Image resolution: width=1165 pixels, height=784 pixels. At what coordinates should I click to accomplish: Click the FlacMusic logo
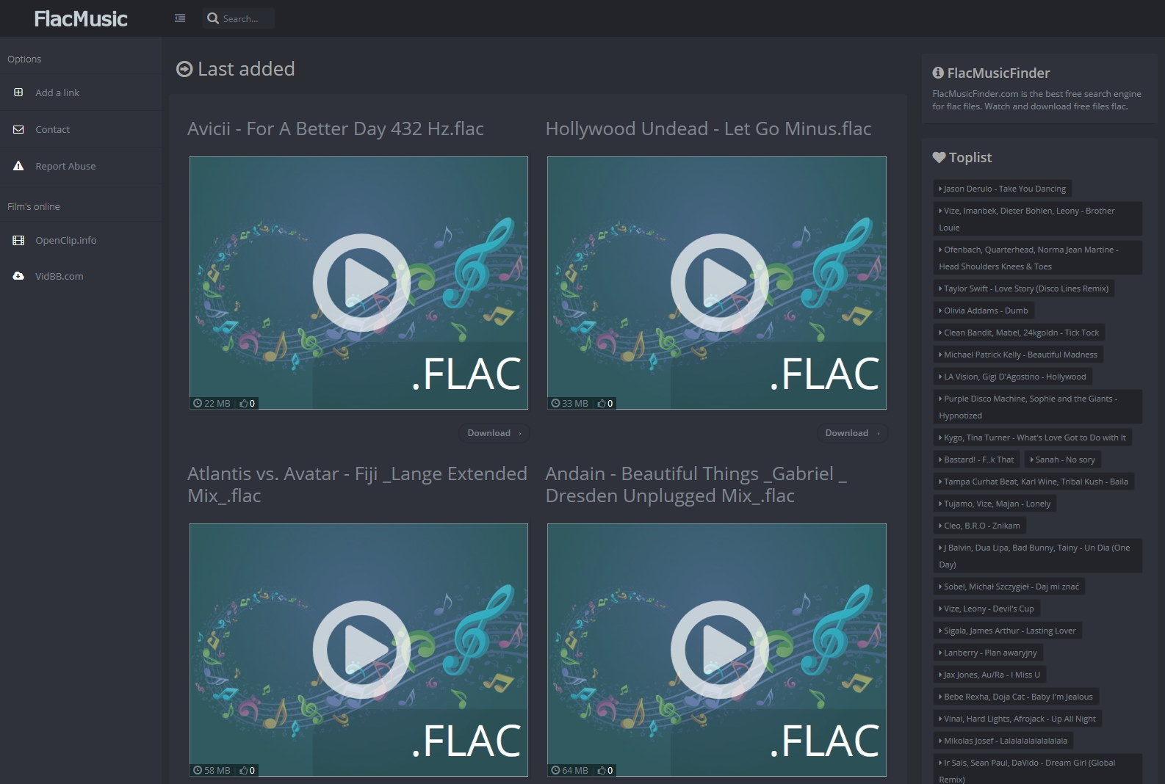[81, 18]
